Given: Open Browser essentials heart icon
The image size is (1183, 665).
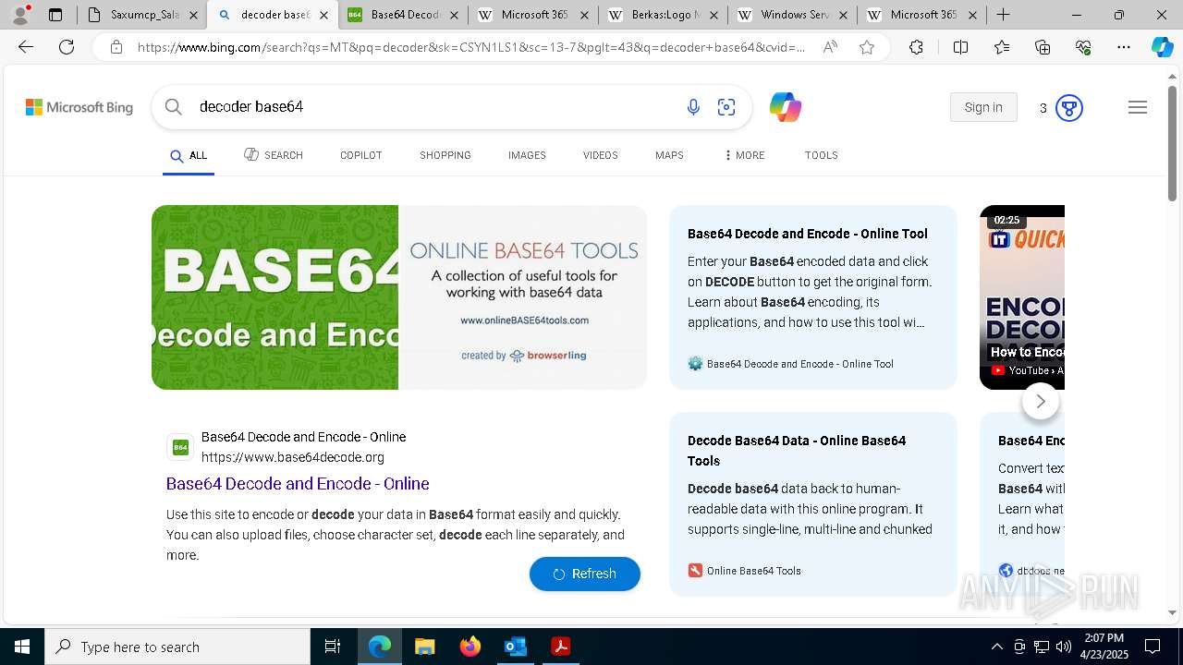Looking at the screenshot, I should point(1083,47).
